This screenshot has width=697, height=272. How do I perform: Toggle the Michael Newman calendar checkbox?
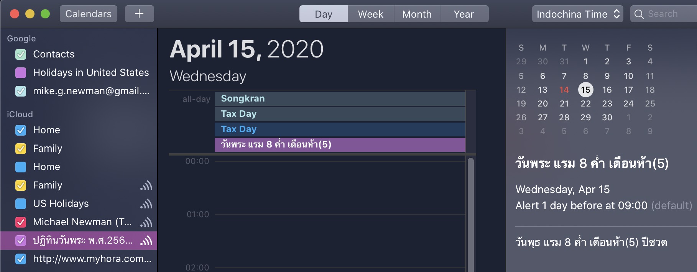pyautogui.click(x=21, y=222)
